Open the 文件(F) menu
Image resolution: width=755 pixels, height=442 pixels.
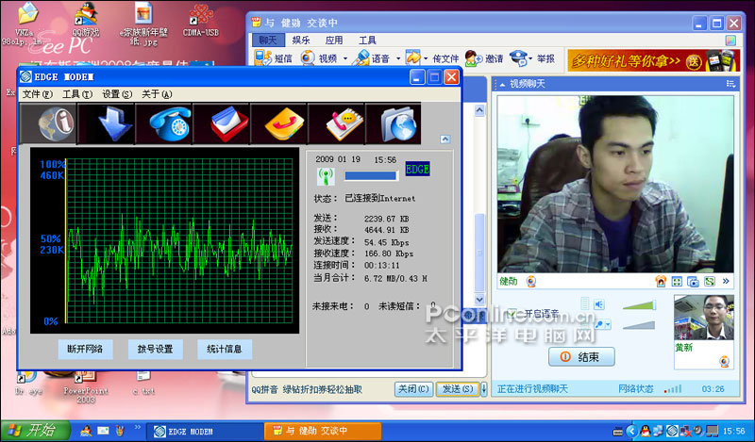(37, 94)
